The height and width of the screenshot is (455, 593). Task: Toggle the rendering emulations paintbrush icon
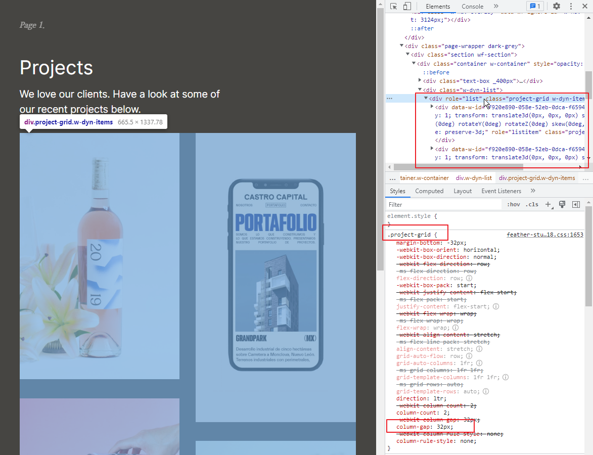pyautogui.click(x=562, y=204)
